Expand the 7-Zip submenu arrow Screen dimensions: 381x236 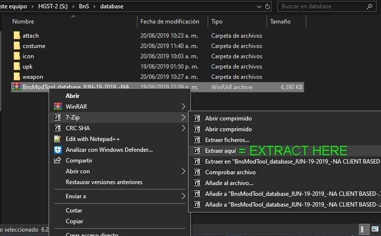(x=183, y=118)
